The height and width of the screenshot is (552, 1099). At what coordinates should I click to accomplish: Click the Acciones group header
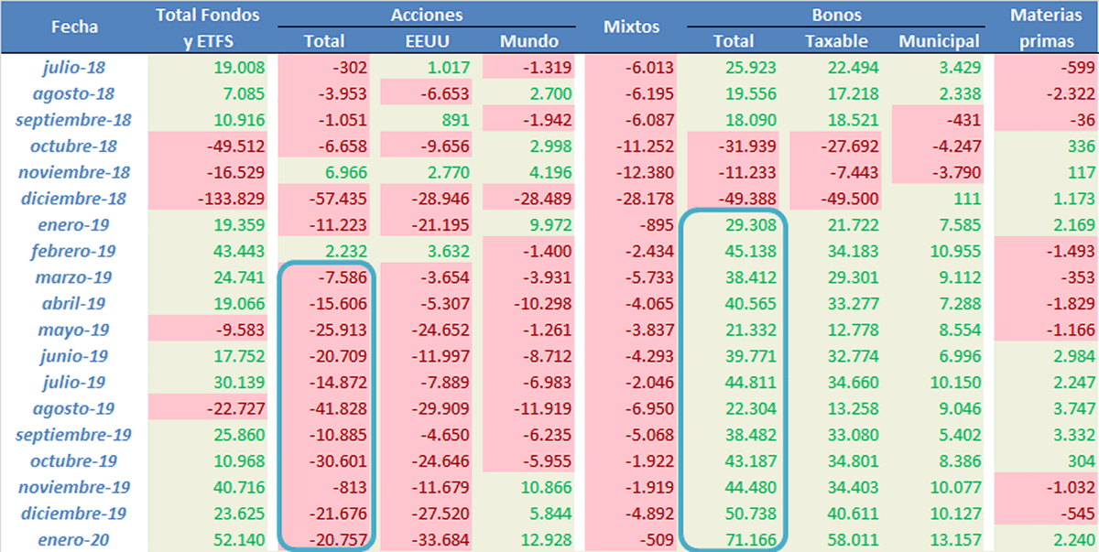coord(426,15)
